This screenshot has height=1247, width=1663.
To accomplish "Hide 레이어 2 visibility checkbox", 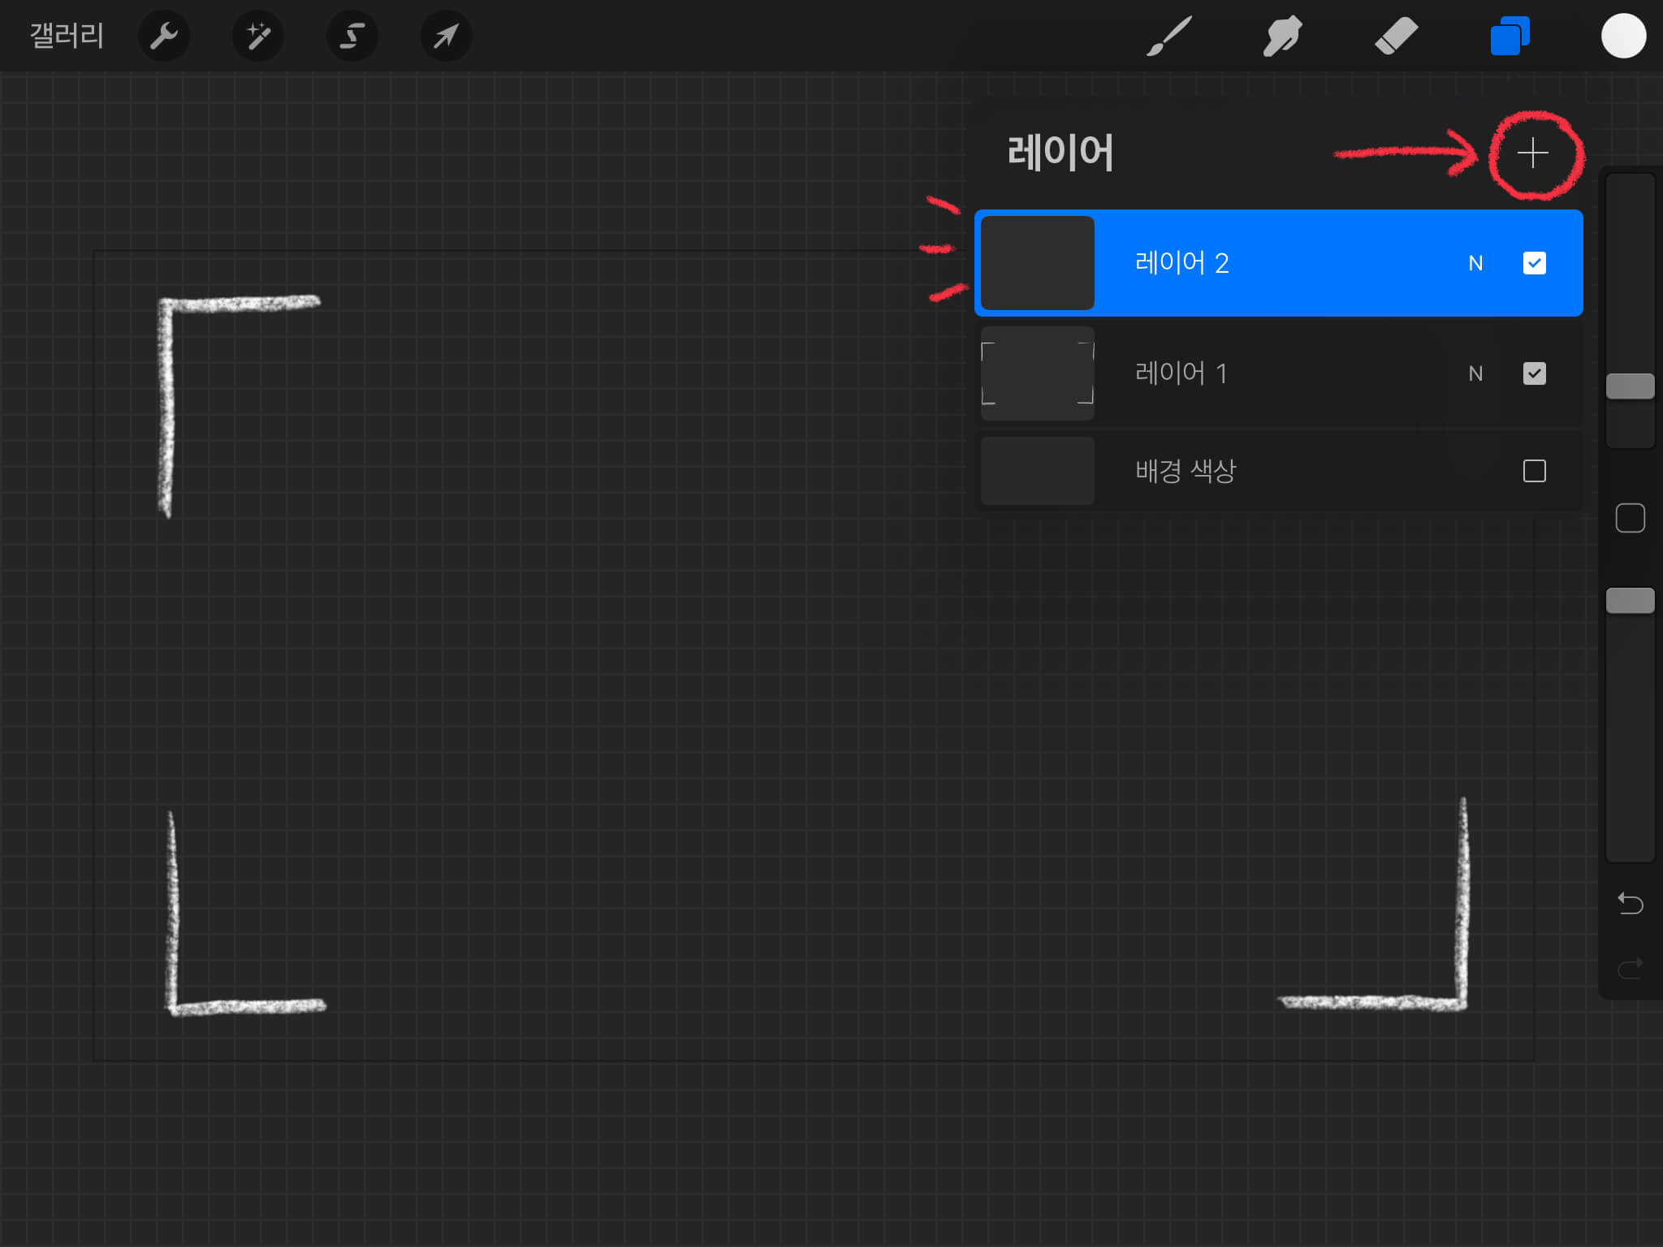I will pyautogui.click(x=1534, y=263).
